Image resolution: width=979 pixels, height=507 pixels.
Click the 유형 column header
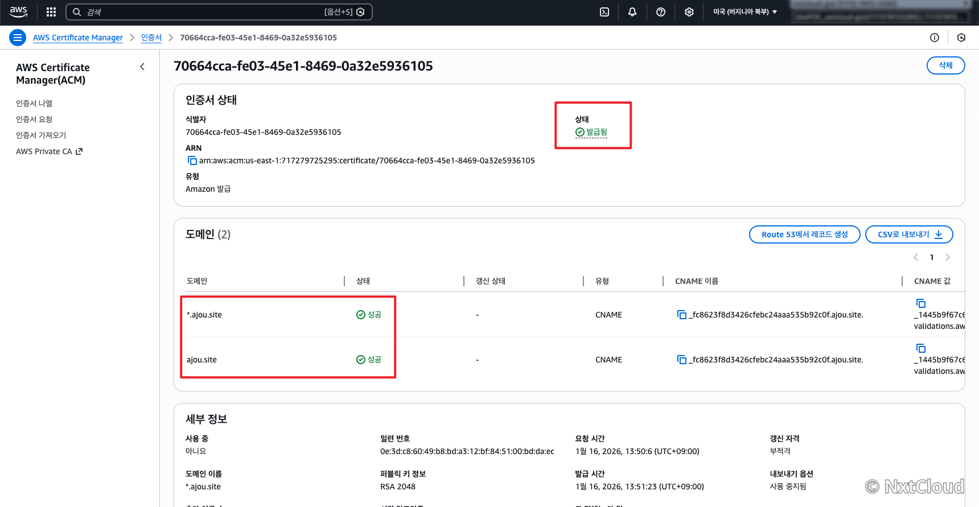(x=602, y=281)
